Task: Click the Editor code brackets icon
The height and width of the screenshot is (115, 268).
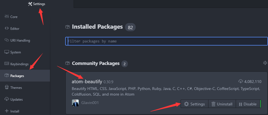Action: [6, 28]
